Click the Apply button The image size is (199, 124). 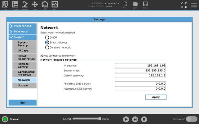(x=156, y=97)
